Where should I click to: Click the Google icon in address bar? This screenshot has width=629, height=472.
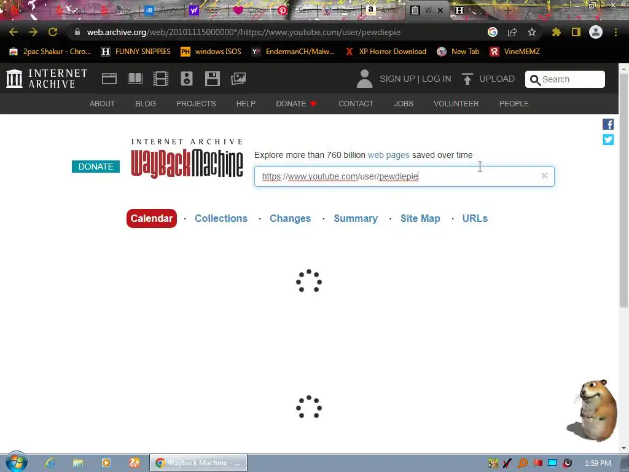coord(493,32)
